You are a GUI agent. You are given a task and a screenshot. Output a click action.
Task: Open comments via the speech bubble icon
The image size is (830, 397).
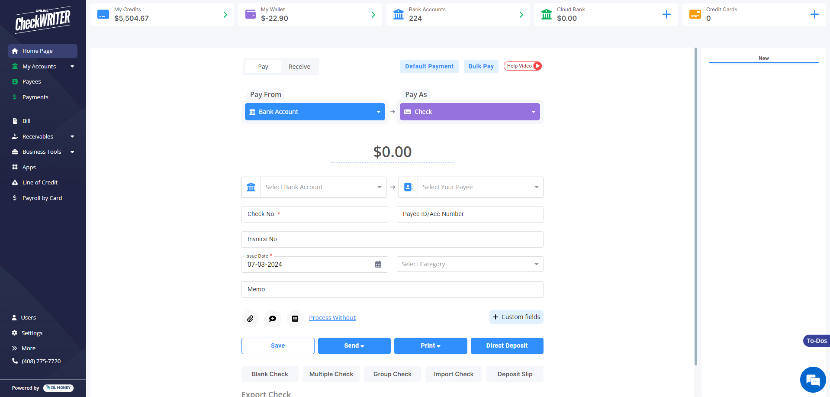point(272,318)
